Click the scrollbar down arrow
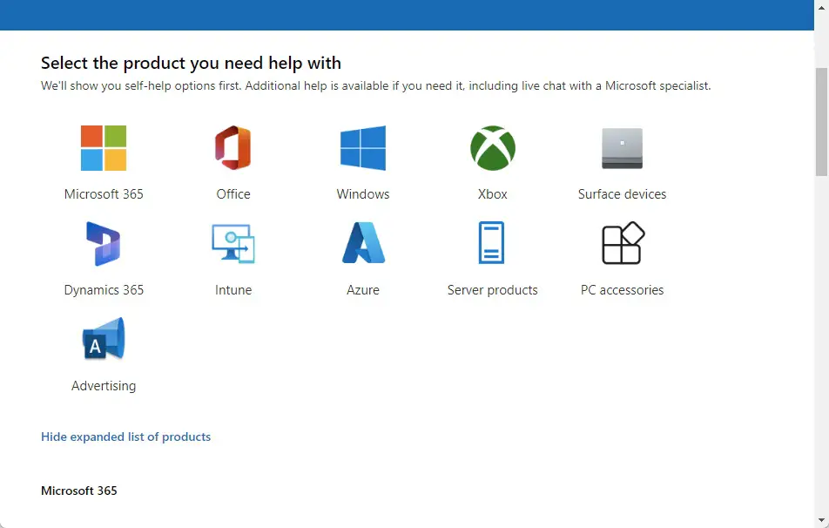Image resolution: width=829 pixels, height=528 pixels. (x=822, y=520)
